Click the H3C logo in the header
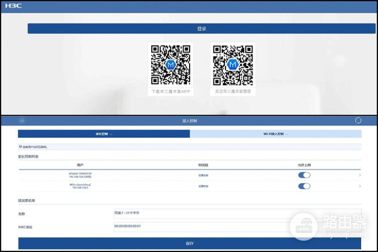The image size is (378, 252). pos(13,6)
